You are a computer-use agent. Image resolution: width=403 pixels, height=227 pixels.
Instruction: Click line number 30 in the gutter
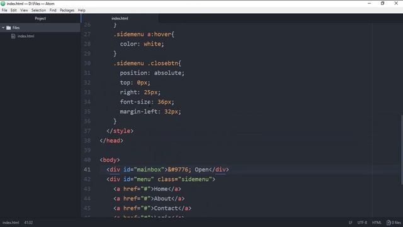pos(87,63)
